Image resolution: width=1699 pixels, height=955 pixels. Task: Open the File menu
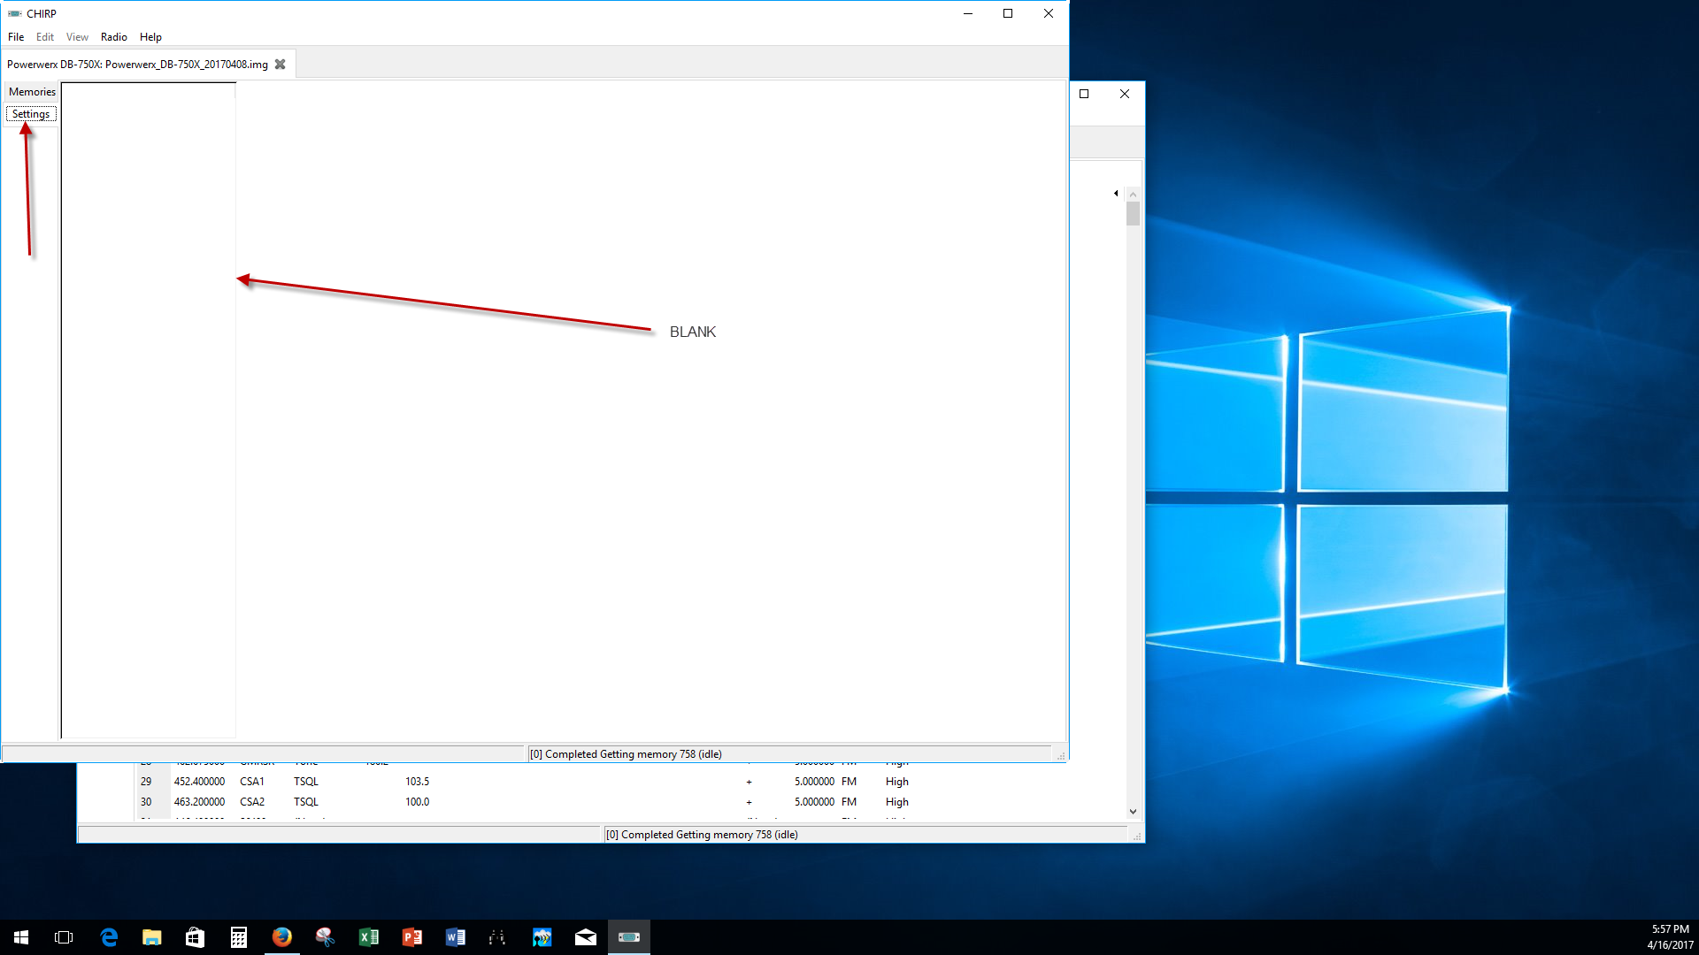pos(16,37)
